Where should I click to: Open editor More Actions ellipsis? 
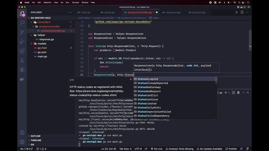[247, 12]
